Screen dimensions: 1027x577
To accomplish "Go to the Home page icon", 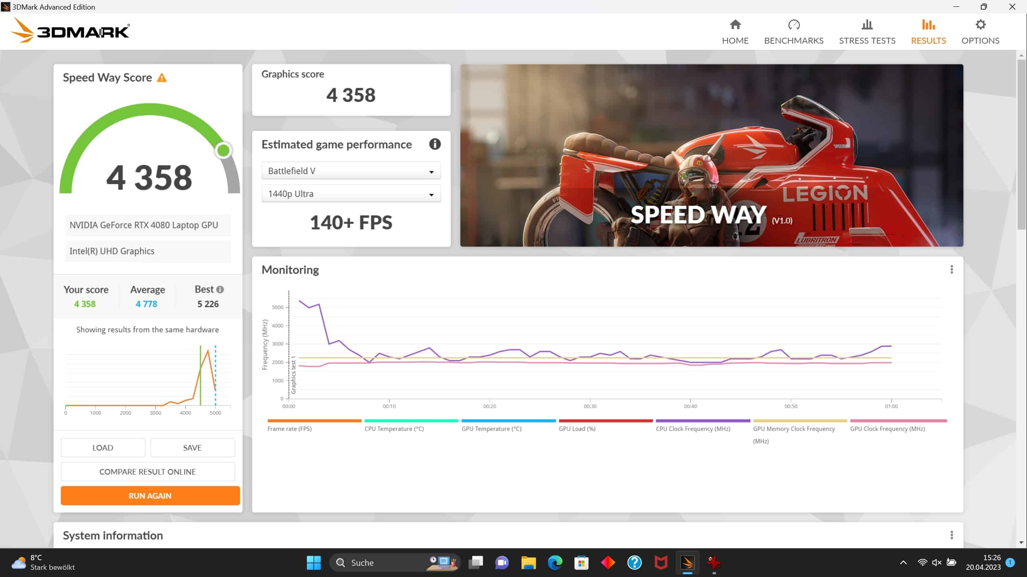I will click(x=735, y=25).
